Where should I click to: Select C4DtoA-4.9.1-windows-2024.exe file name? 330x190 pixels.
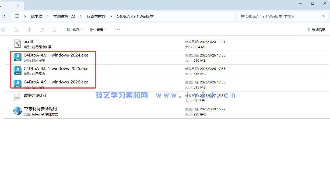point(56,55)
